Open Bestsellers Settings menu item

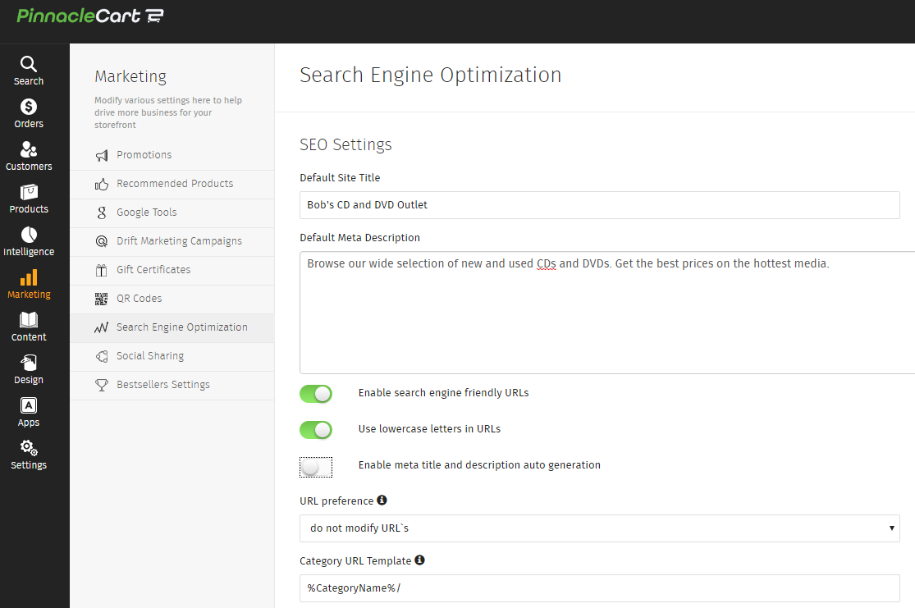coord(172,385)
